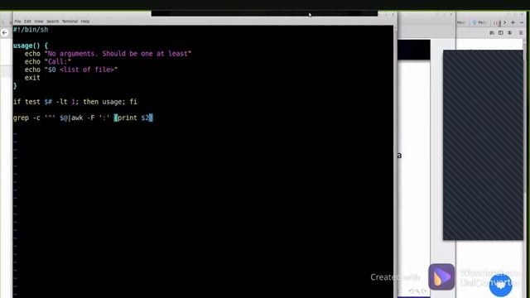The width and height of the screenshot is (530, 298).
Task: Click the 'exit' line in script
Action: (32, 78)
